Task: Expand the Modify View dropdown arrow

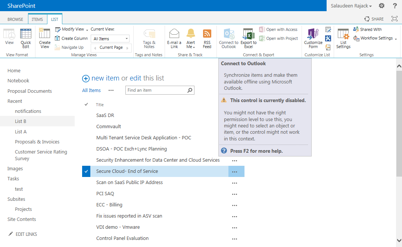Action: pos(87,30)
